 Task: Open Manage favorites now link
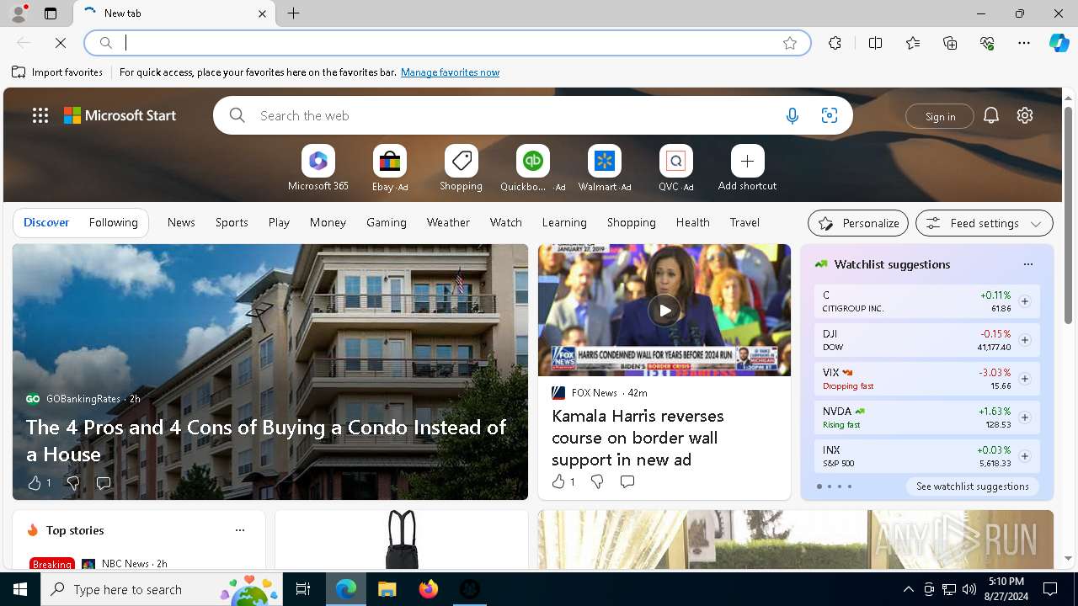tap(450, 72)
